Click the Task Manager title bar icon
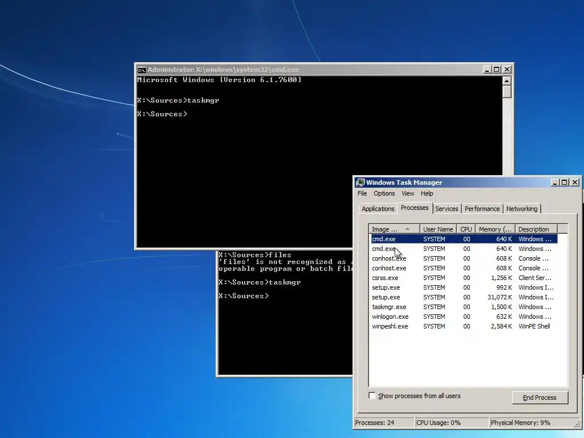Screen dimensions: 584x438 click(360, 182)
